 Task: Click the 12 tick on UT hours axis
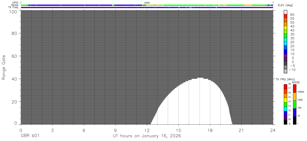pyautogui.click(x=147, y=130)
